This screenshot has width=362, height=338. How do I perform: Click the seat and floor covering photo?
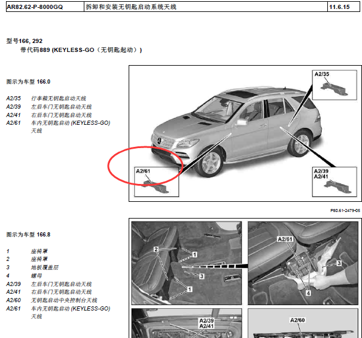pos(187,263)
